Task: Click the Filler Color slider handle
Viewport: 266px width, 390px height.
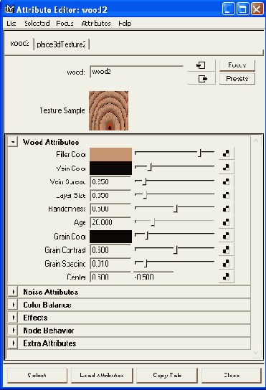Action: coord(199,153)
